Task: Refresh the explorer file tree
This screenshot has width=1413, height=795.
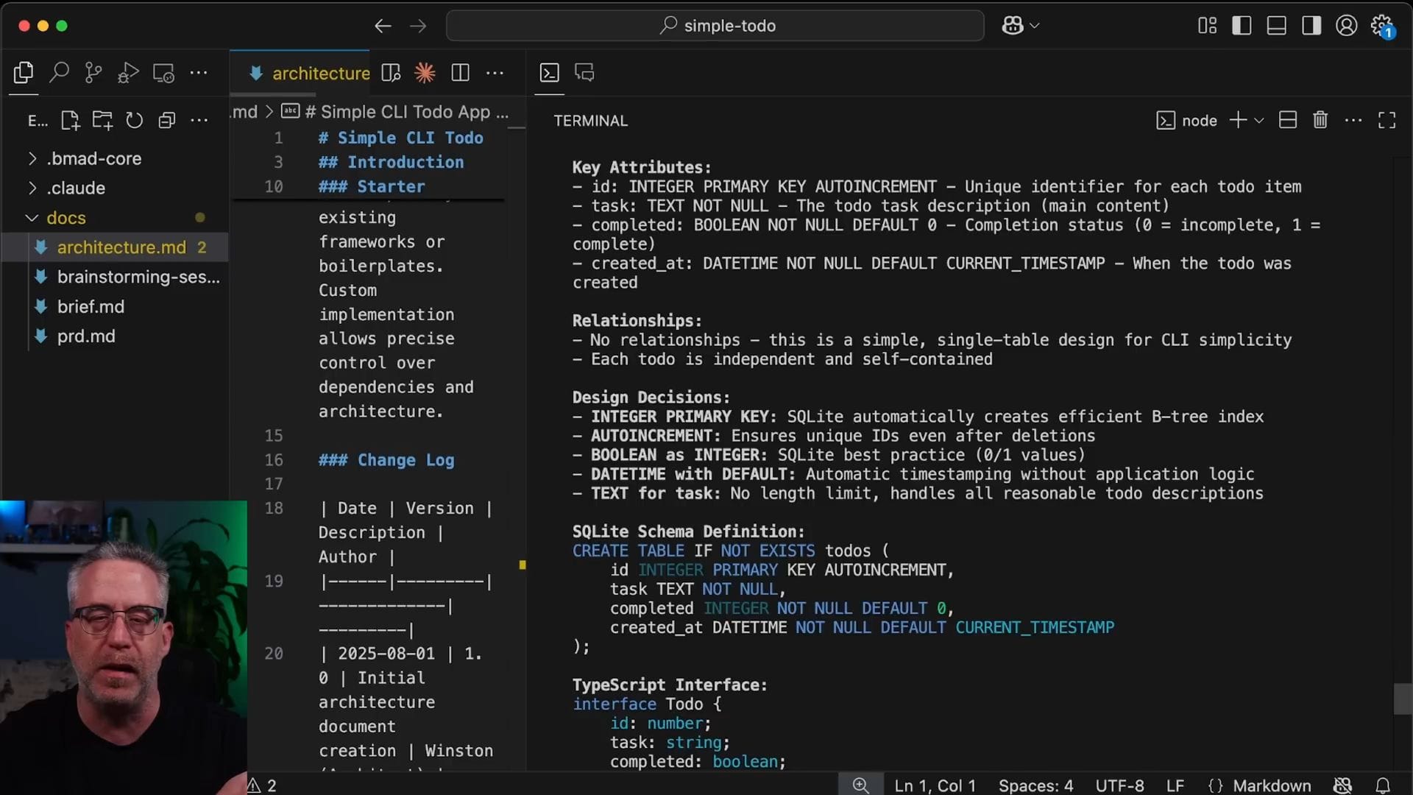Action: click(x=134, y=120)
